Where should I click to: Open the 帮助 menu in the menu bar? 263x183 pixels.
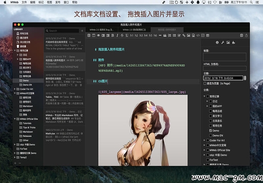tap(74, 2)
